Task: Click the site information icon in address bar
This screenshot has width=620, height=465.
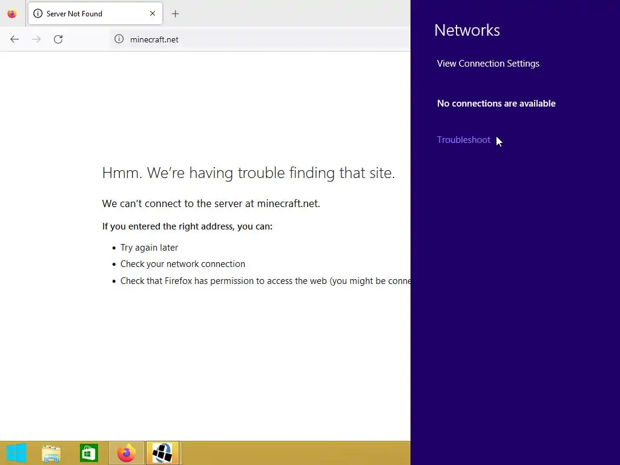Action: (119, 39)
